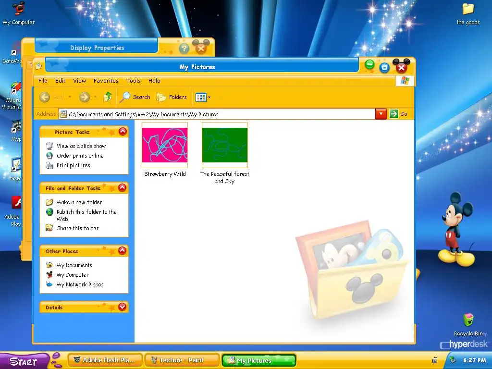492x369 pixels.
Task: Click the My Network Places icon
Action: tap(49, 284)
